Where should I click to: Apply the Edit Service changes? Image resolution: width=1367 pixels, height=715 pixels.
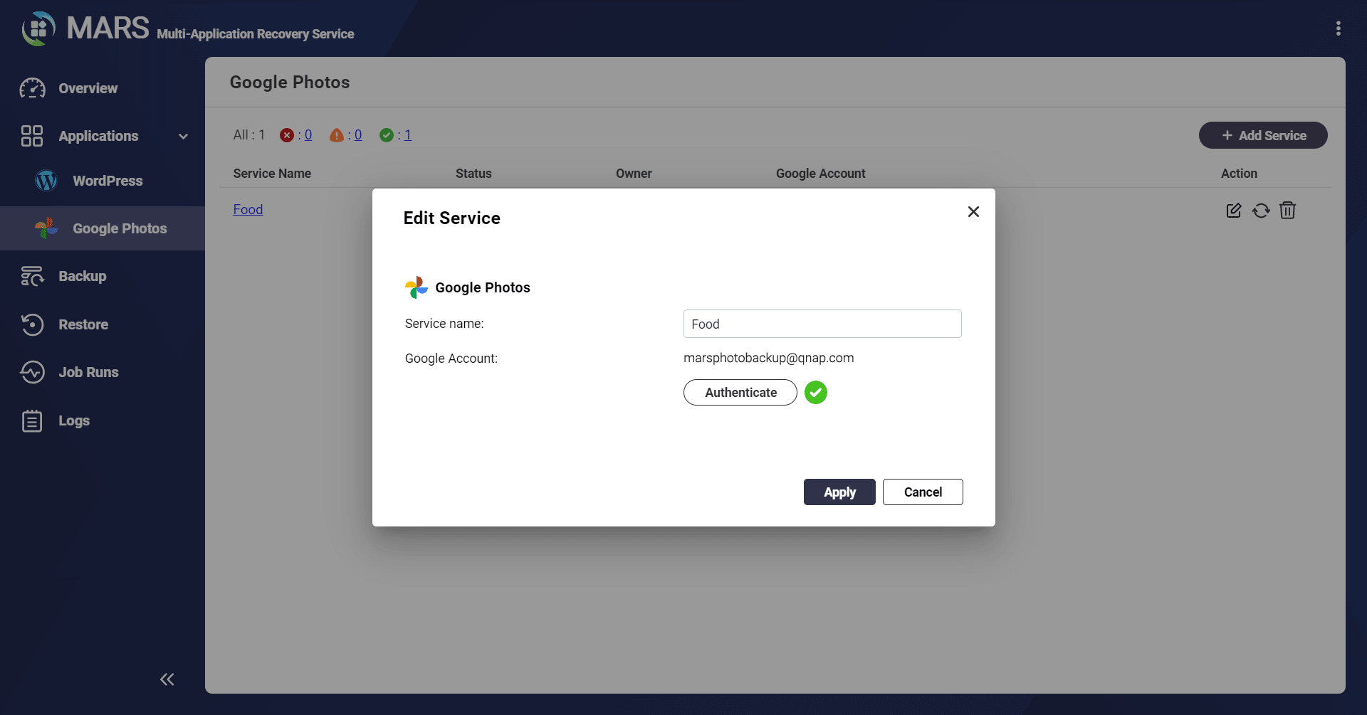(839, 492)
